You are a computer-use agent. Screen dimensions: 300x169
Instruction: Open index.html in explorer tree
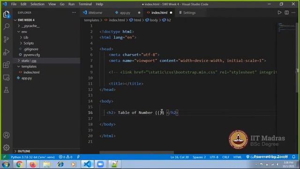click(x=31, y=72)
